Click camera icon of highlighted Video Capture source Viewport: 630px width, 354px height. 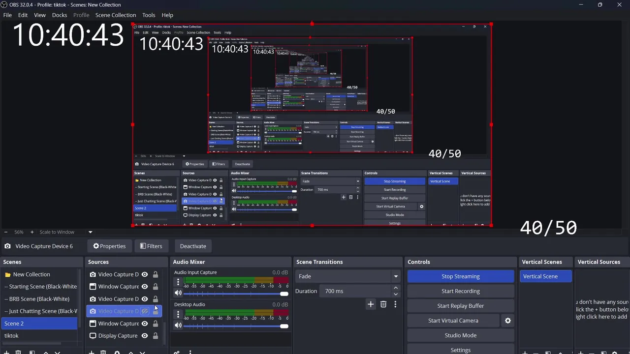coord(93,311)
